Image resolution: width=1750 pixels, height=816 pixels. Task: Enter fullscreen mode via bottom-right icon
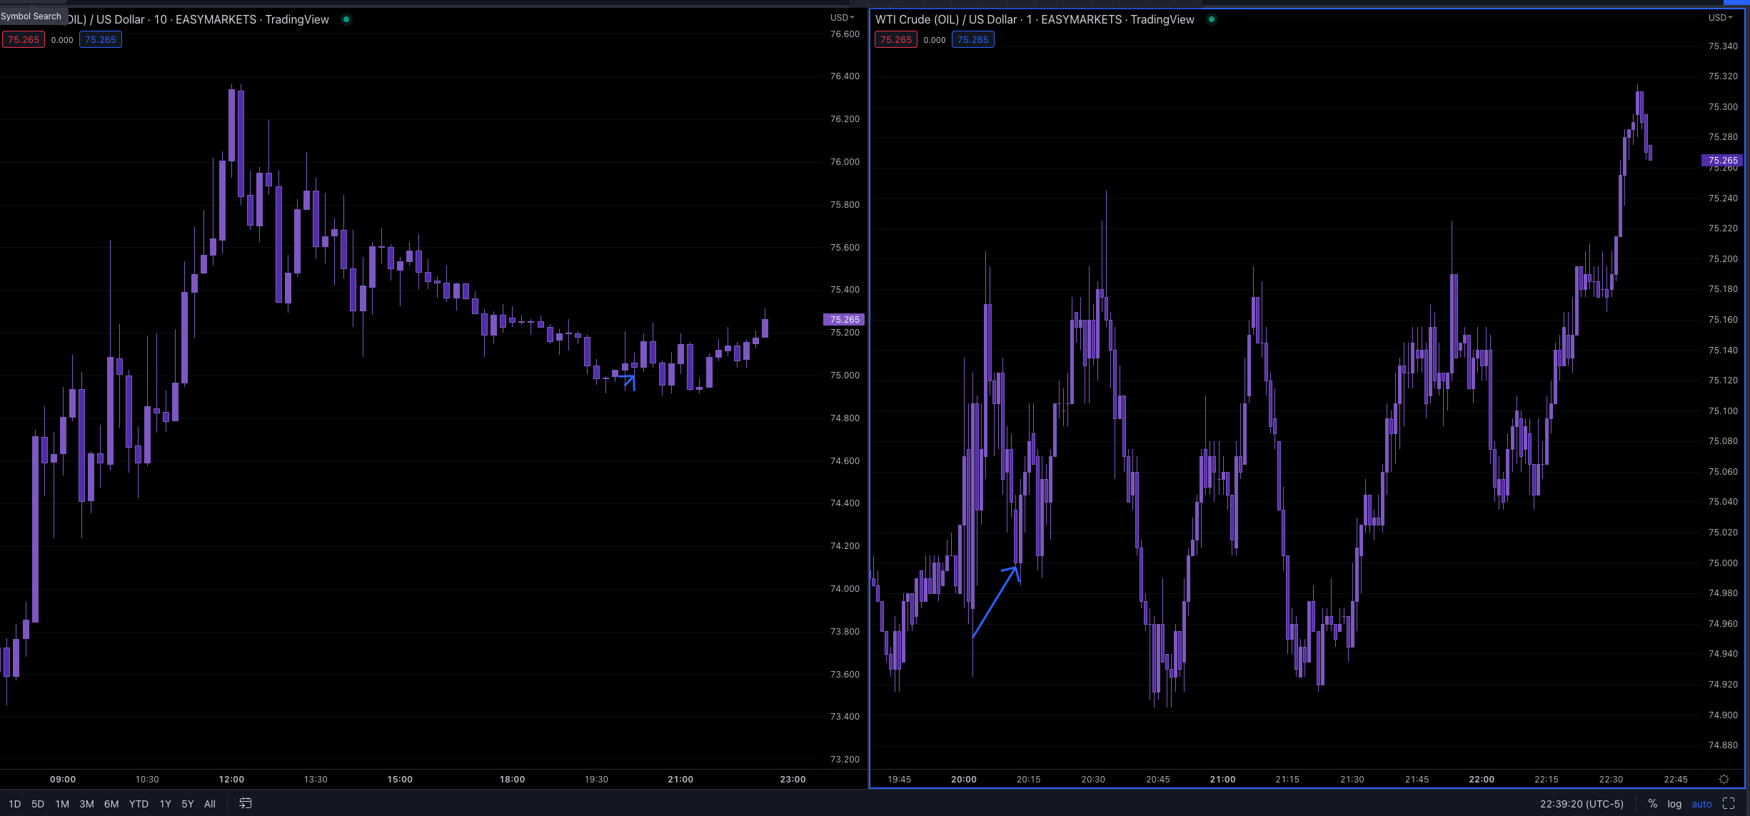(x=1729, y=804)
